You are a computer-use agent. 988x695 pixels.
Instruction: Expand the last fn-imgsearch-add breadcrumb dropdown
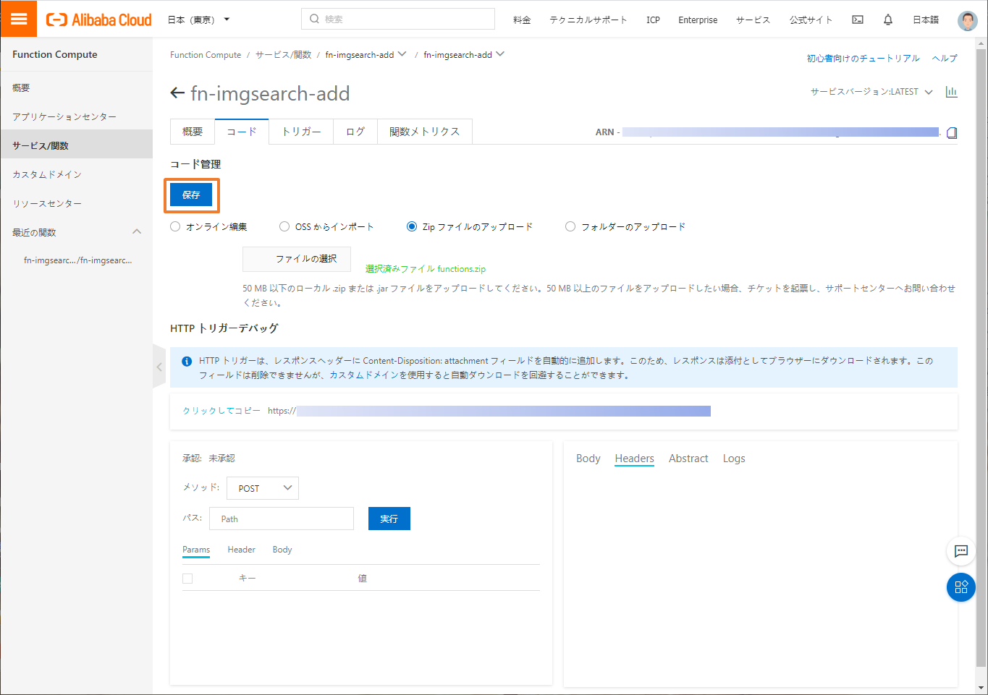(499, 54)
